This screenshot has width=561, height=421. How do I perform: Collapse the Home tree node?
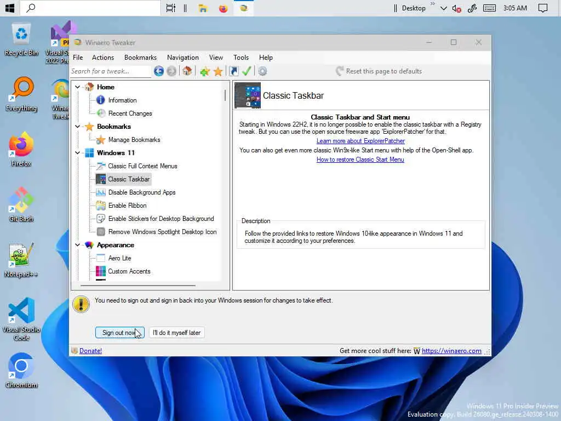coord(78,87)
